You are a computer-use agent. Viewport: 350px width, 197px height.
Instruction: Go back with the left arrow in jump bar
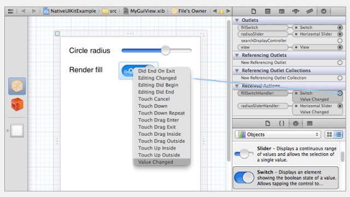tap(23, 11)
